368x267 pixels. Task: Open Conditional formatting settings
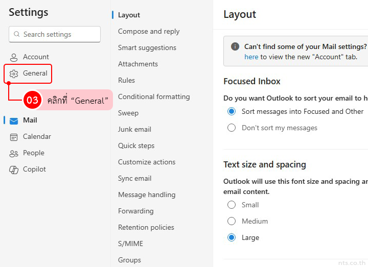(x=154, y=96)
